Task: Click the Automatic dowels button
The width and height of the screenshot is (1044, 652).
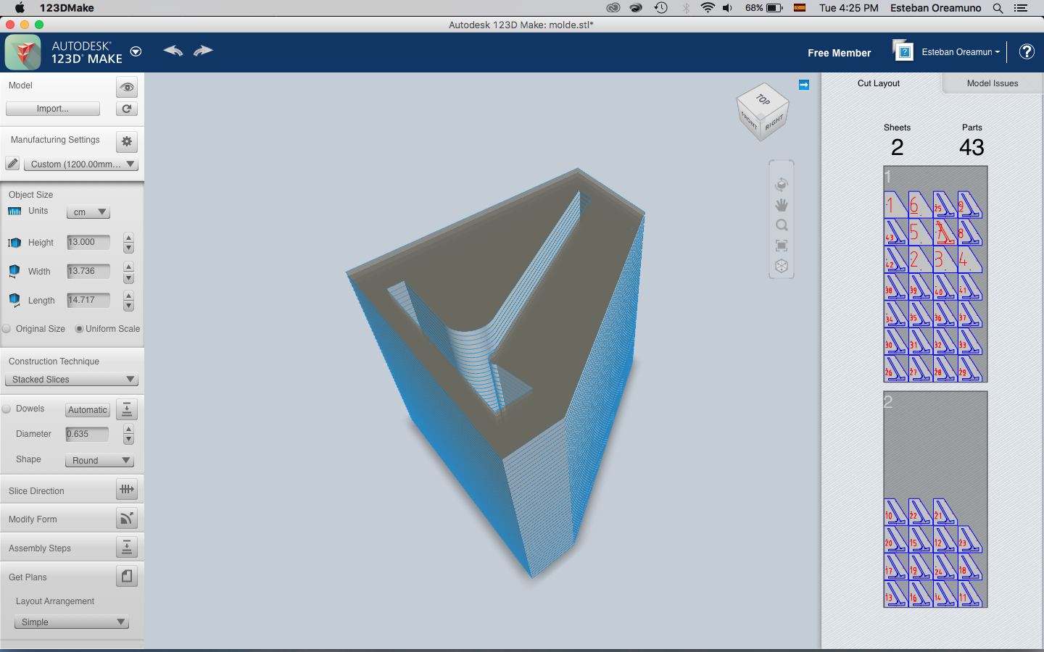Action: (88, 410)
